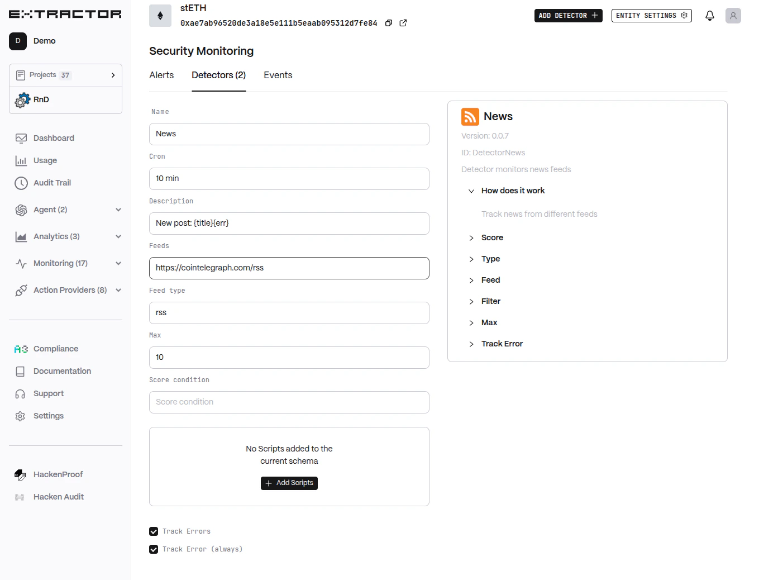Viewport: 759px width, 580px height.
Task: Open the HackenProof link
Action: click(x=58, y=474)
